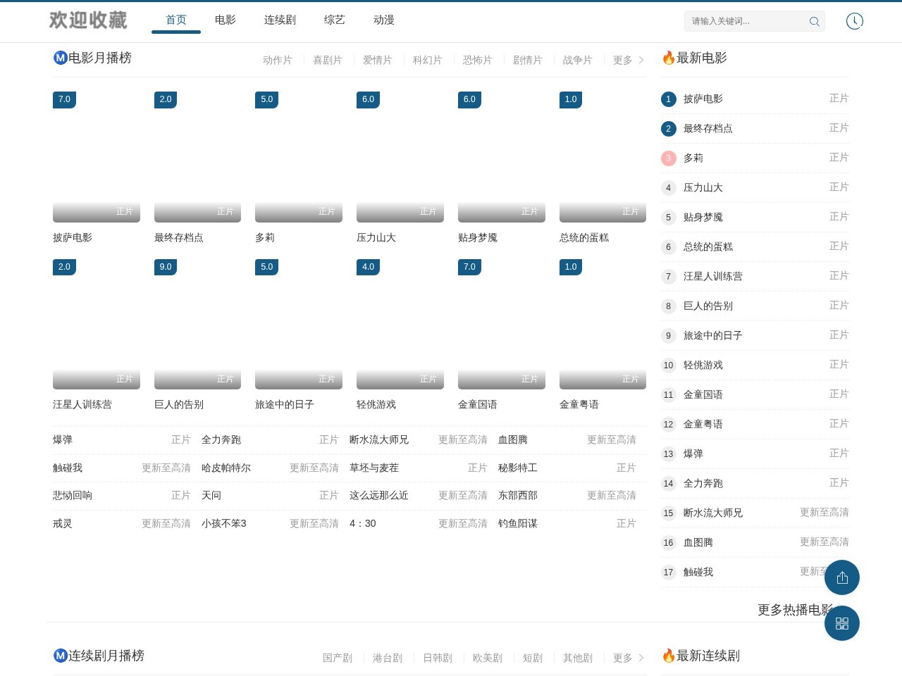Image resolution: width=902 pixels, height=676 pixels.
Task: Select the 科幻片 genre filter
Action: tap(428, 60)
